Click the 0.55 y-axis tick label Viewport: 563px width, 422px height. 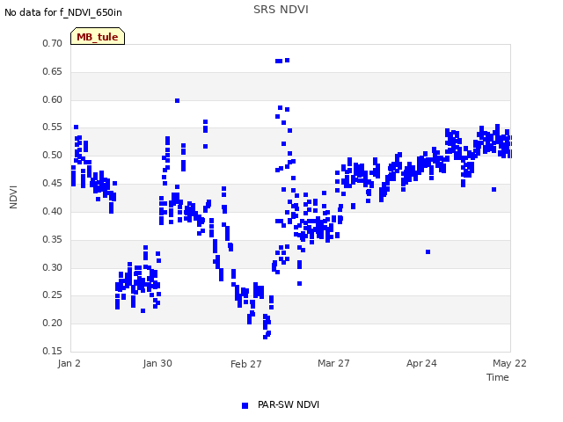tap(53, 127)
